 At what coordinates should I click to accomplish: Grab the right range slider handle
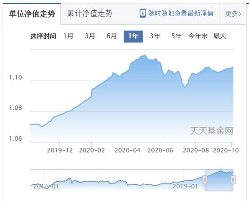click(233, 180)
